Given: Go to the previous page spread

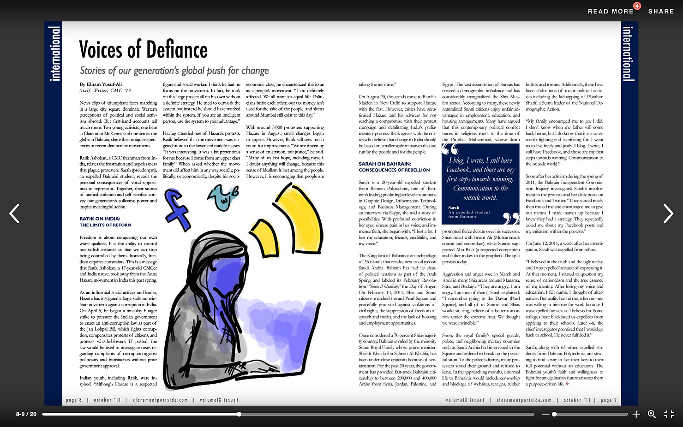Looking at the screenshot, I should point(15,213).
